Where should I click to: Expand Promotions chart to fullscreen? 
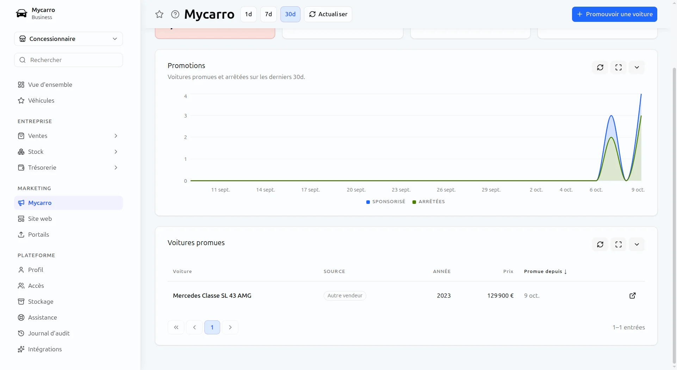point(619,67)
